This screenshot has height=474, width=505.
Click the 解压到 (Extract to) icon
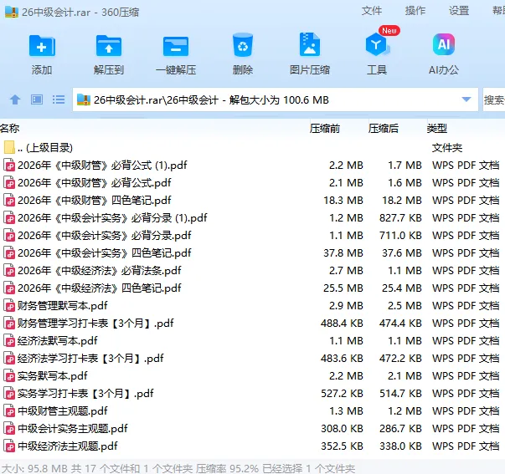coord(109,46)
